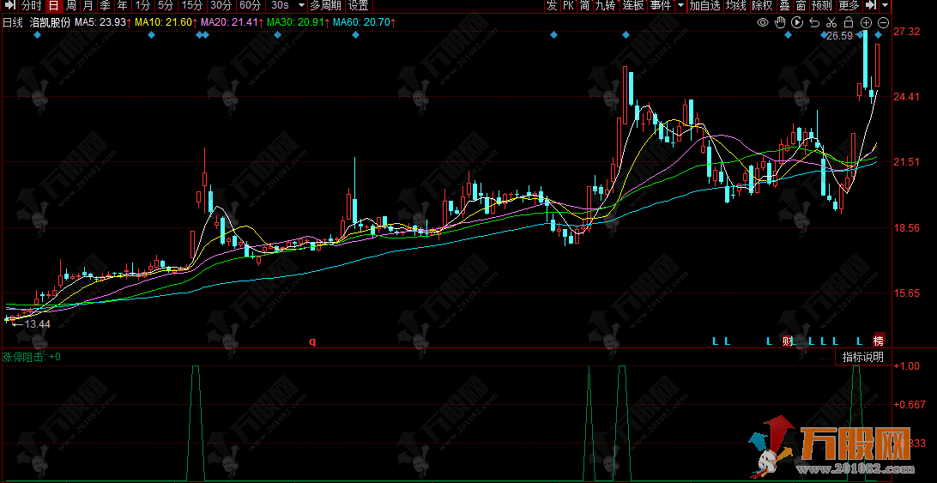Click the undo arrow icon
This screenshot has width=937, height=483.
tap(814, 21)
